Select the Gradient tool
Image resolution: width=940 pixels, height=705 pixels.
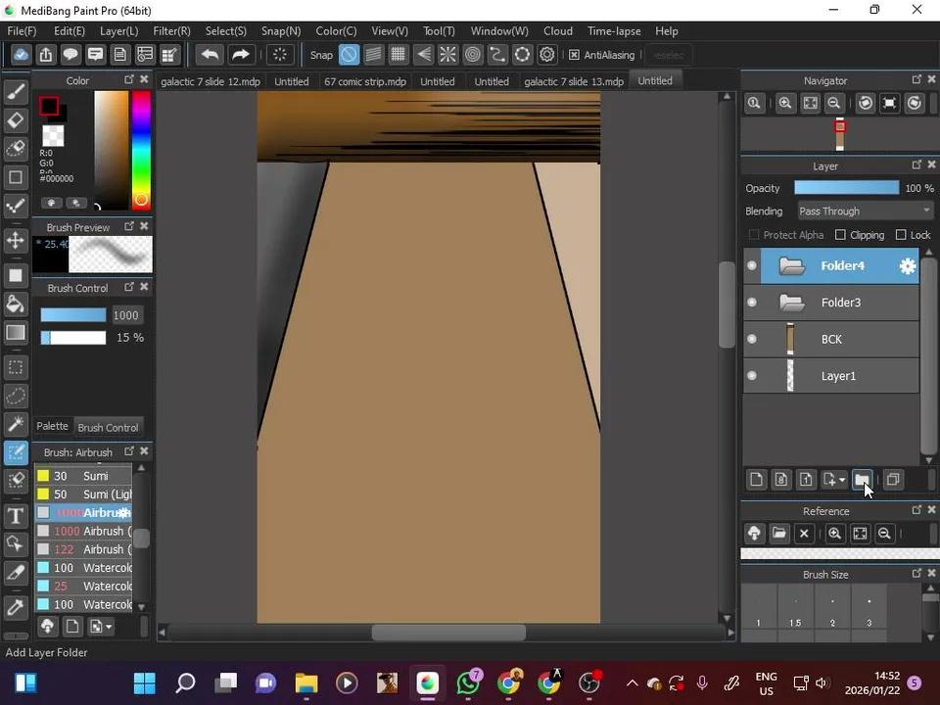tap(16, 331)
